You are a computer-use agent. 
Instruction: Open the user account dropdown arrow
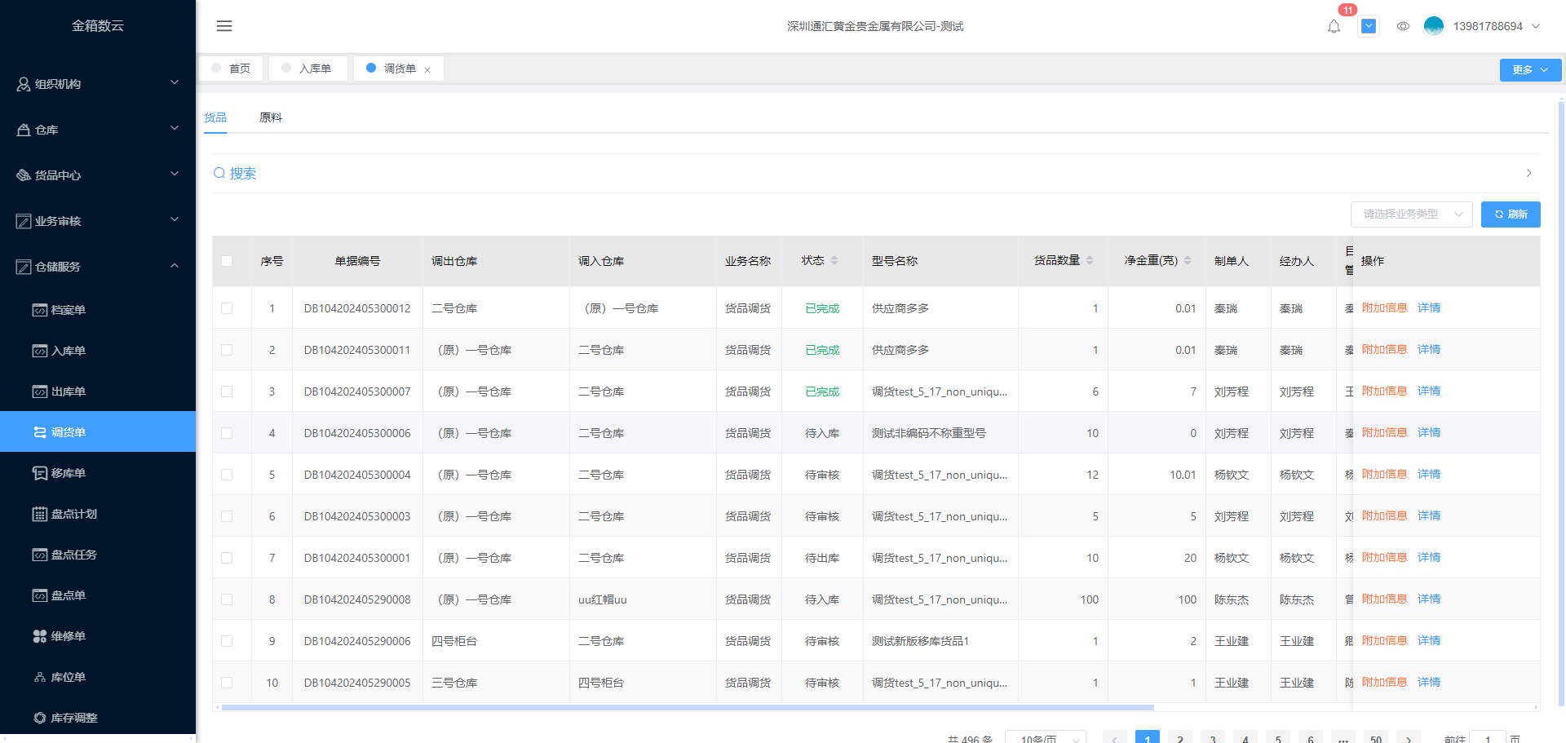pyautogui.click(x=1536, y=26)
